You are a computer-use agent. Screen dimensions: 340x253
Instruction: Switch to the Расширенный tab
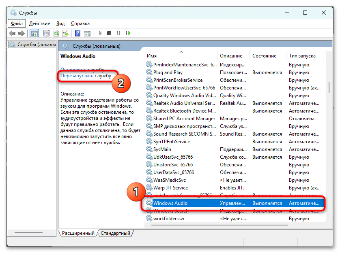coord(78,233)
